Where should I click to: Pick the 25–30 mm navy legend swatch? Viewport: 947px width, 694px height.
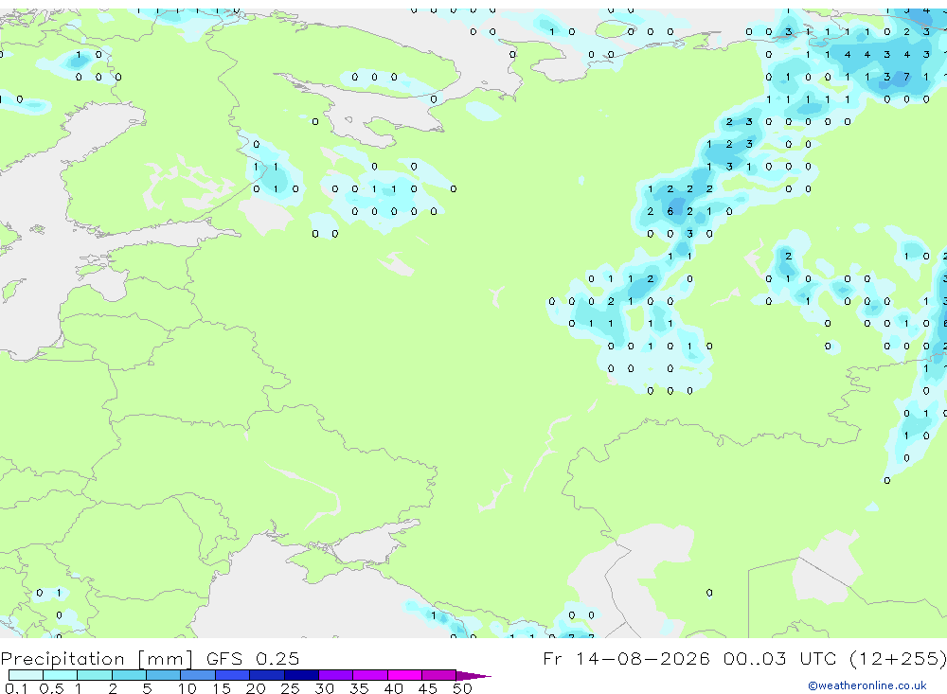(301, 675)
